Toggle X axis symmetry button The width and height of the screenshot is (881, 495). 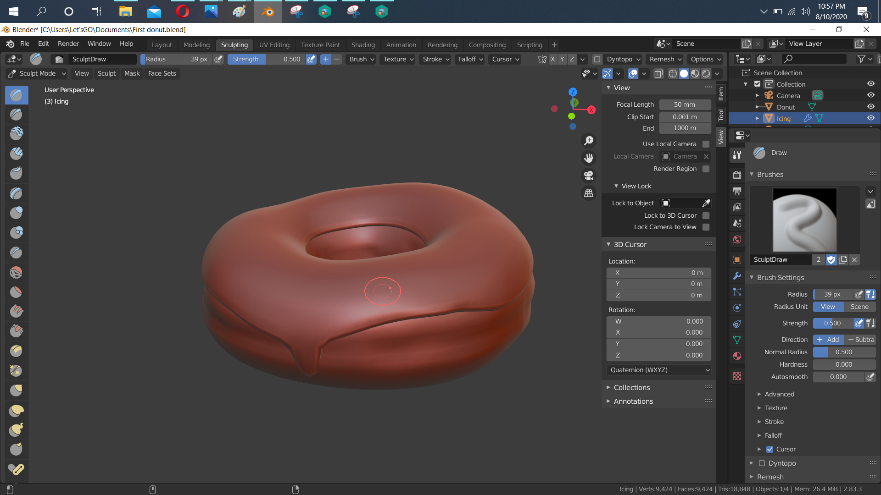[552, 59]
